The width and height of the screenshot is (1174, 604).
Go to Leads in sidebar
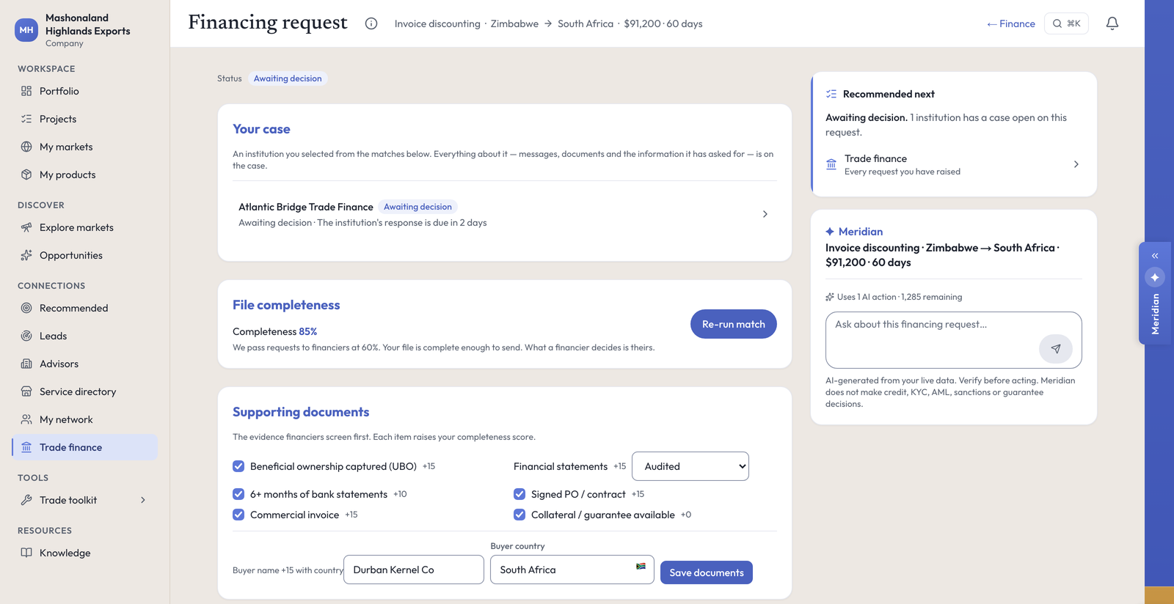tap(85, 336)
